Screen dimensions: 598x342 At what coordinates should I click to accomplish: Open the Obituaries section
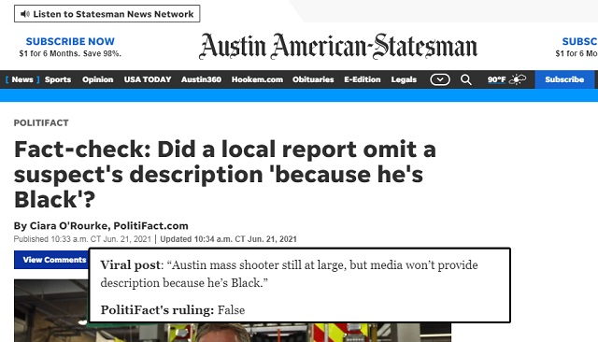click(313, 79)
